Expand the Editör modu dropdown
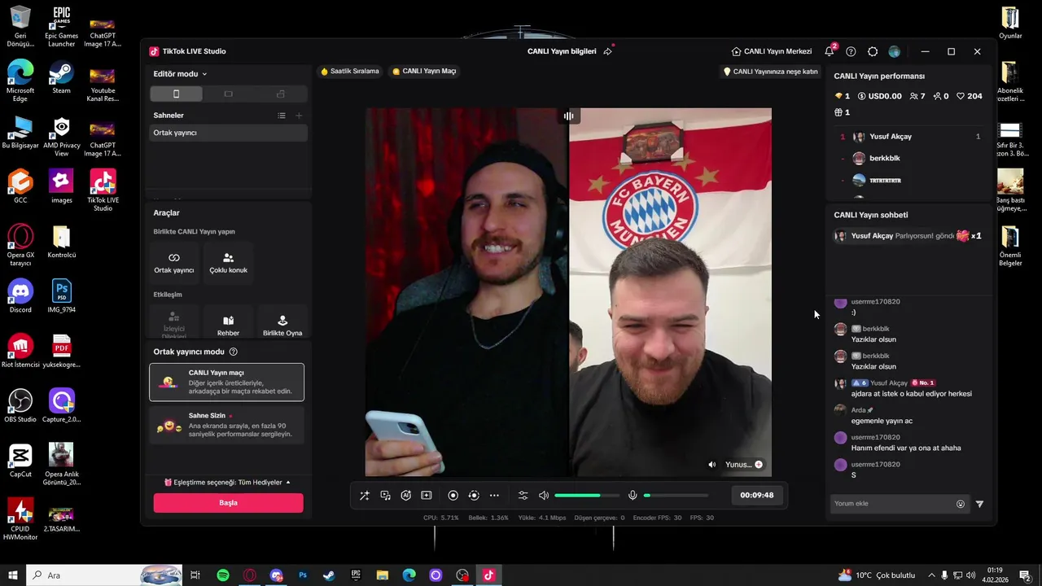 (x=180, y=74)
